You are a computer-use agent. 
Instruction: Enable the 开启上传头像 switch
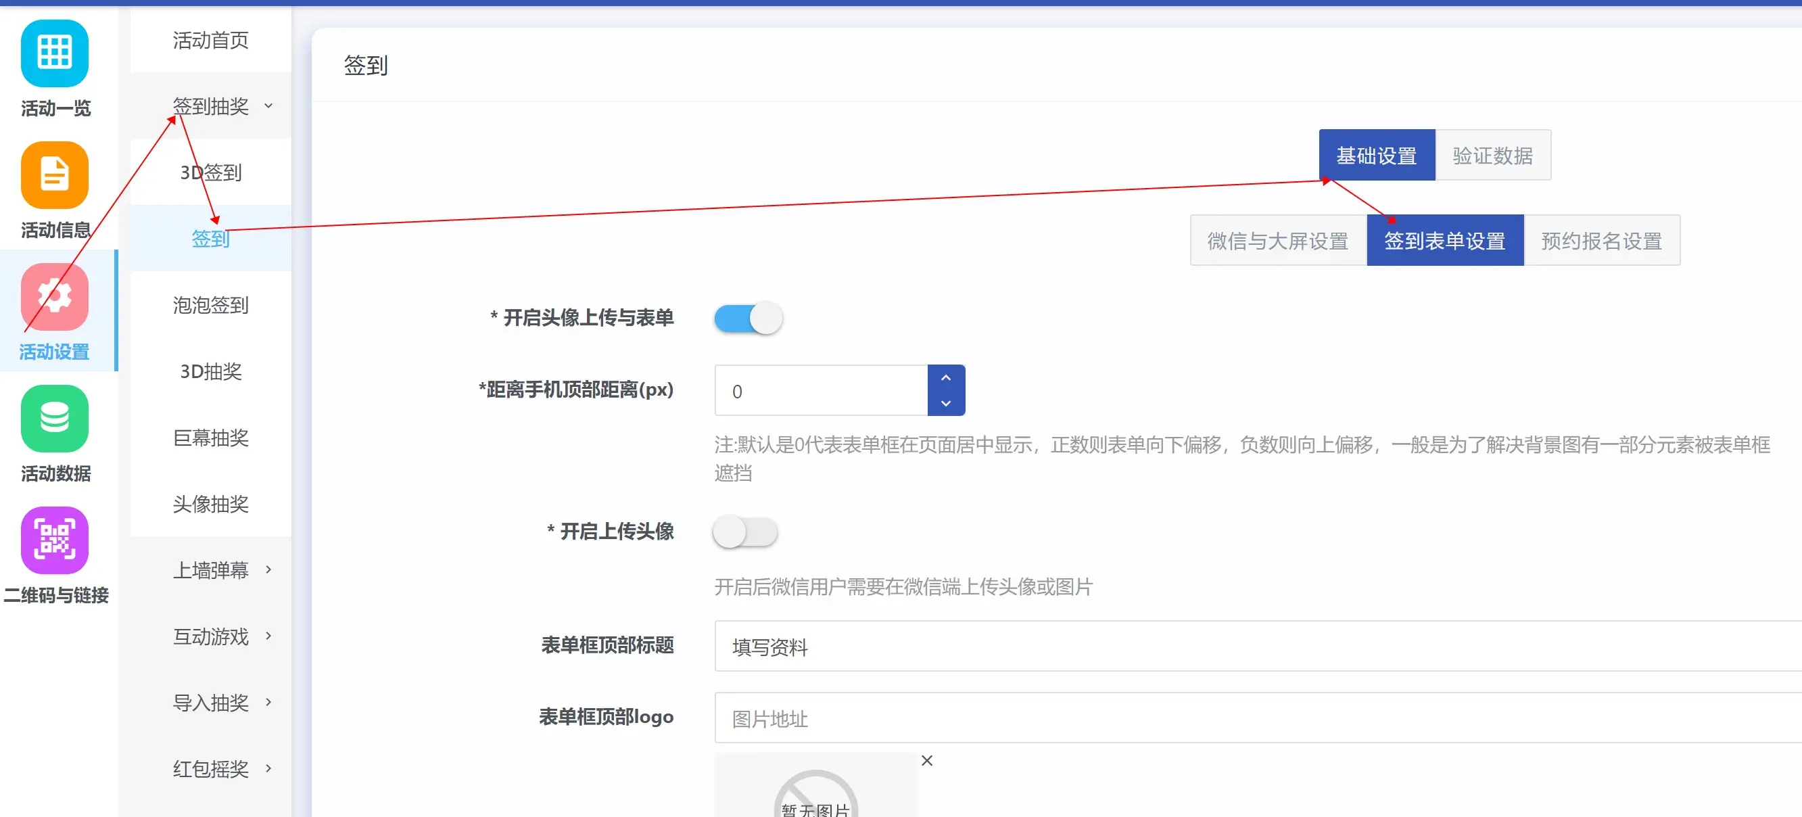click(745, 532)
